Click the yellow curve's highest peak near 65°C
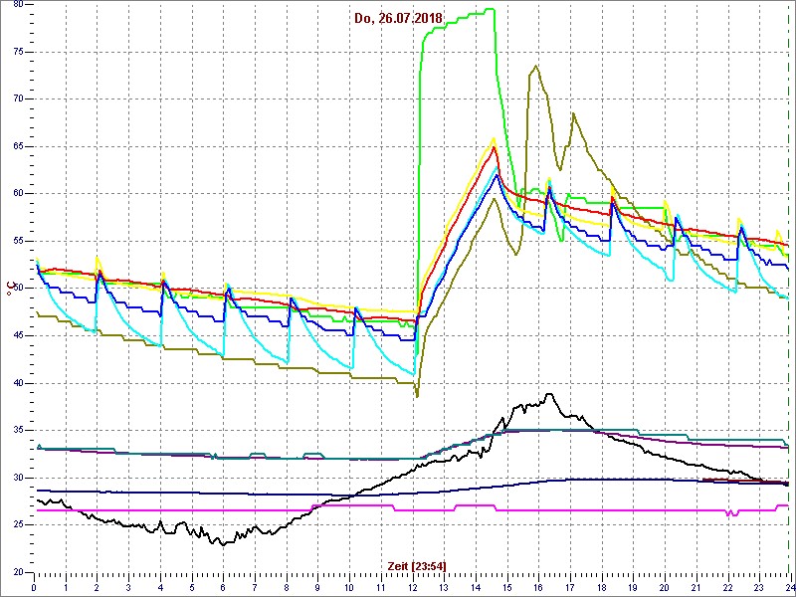This screenshot has width=796, height=597. (494, 139)
